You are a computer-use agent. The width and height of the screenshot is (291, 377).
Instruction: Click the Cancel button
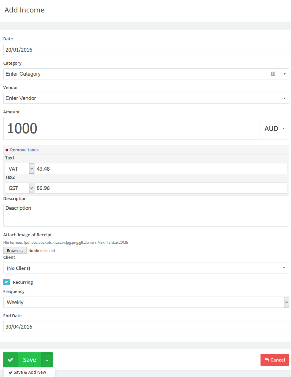[275, 360]
